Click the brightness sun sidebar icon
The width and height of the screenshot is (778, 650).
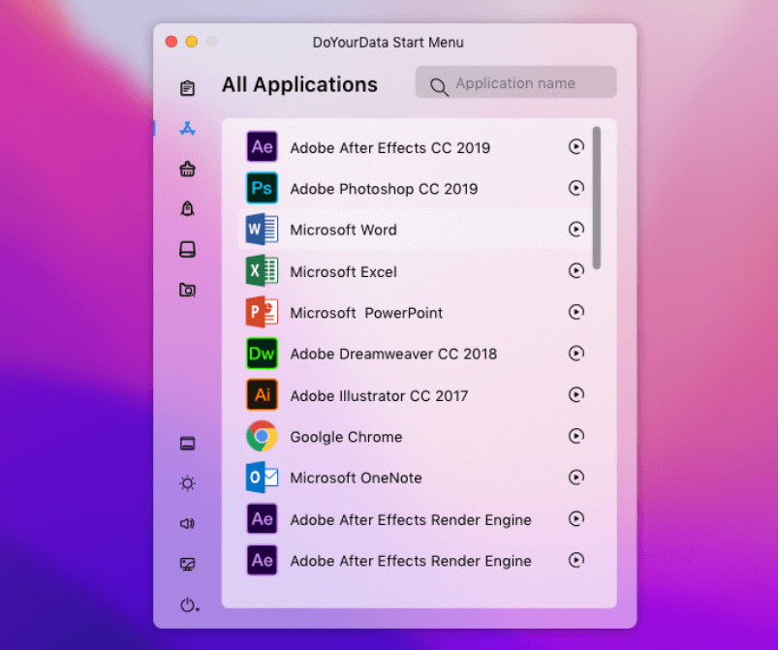click(187, 482)
